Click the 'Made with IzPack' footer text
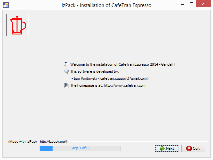Image resolution: width=213 pixels, height=160 pixels. click(x=38, y=142)
